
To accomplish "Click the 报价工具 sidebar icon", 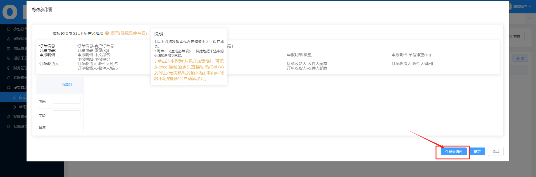I will point(9,58).
